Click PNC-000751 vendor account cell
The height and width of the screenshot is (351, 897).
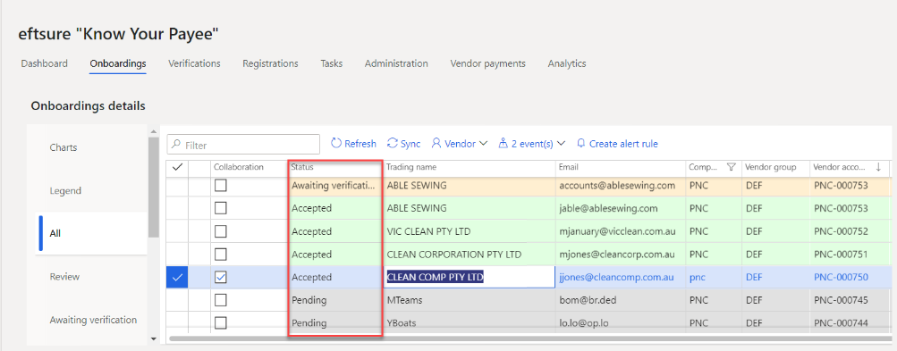849,255
